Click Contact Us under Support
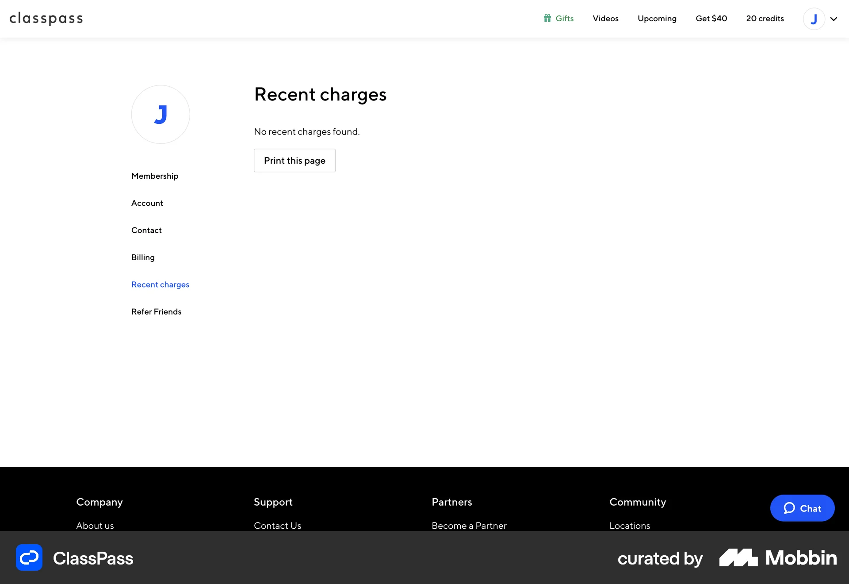Image resolution: width=849 pixels, height=584 pixels. point(277,526)
